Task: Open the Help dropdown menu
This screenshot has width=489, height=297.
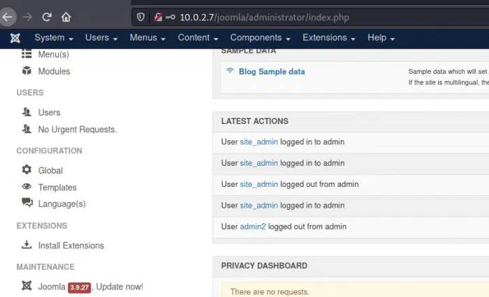Action: tap(381, 38)
